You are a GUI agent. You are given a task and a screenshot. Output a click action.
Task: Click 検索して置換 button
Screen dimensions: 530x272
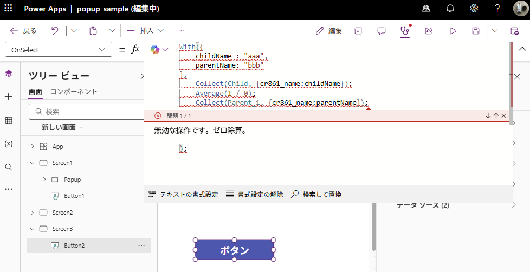coord(316,194)
